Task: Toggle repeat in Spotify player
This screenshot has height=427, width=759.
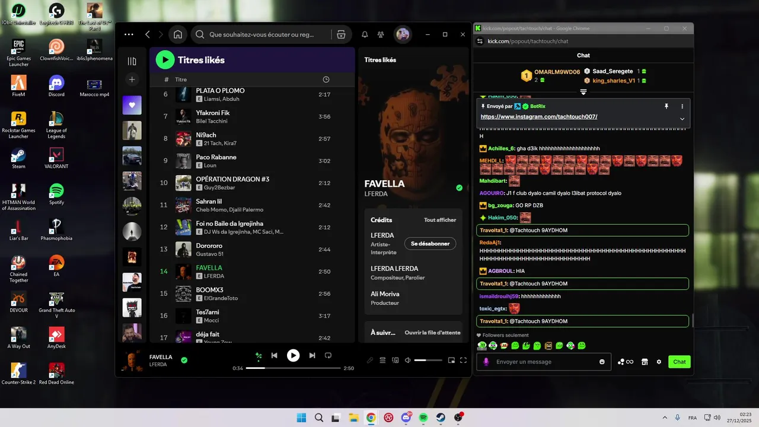Action: click(328, 355)
